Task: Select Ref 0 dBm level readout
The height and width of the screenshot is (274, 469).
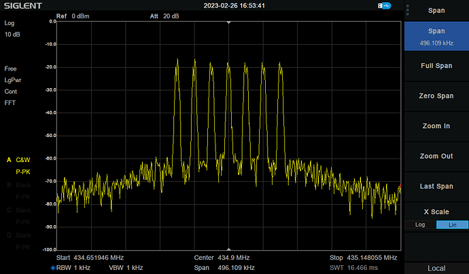Action: pyautogui.click(x=73, y=16)
